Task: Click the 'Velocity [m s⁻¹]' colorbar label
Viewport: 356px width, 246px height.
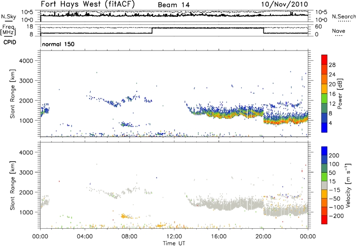Action: [348, 185]
